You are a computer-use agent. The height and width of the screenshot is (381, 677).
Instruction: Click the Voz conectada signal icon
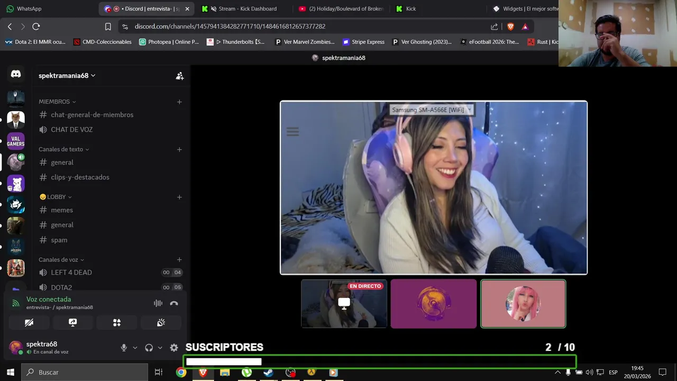point(16,303)
